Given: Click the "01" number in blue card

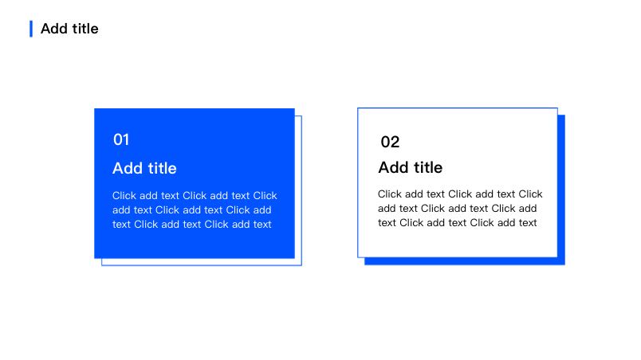Looking at the screenshot, I should [x=121, y=139].
